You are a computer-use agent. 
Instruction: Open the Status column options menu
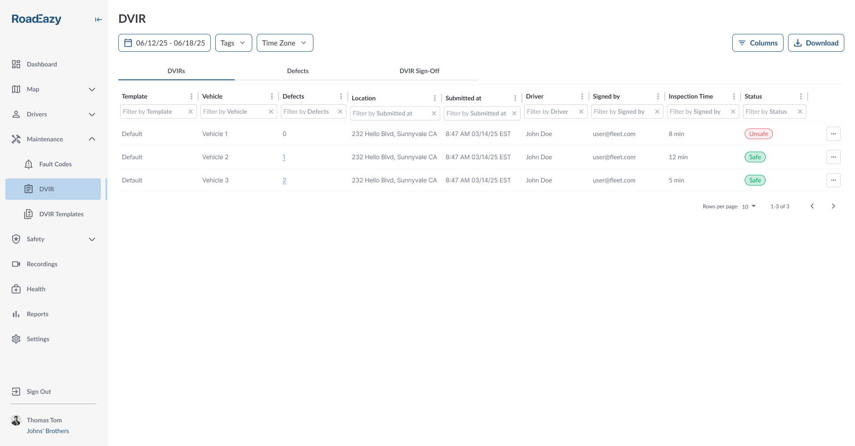tap(801, 96)
